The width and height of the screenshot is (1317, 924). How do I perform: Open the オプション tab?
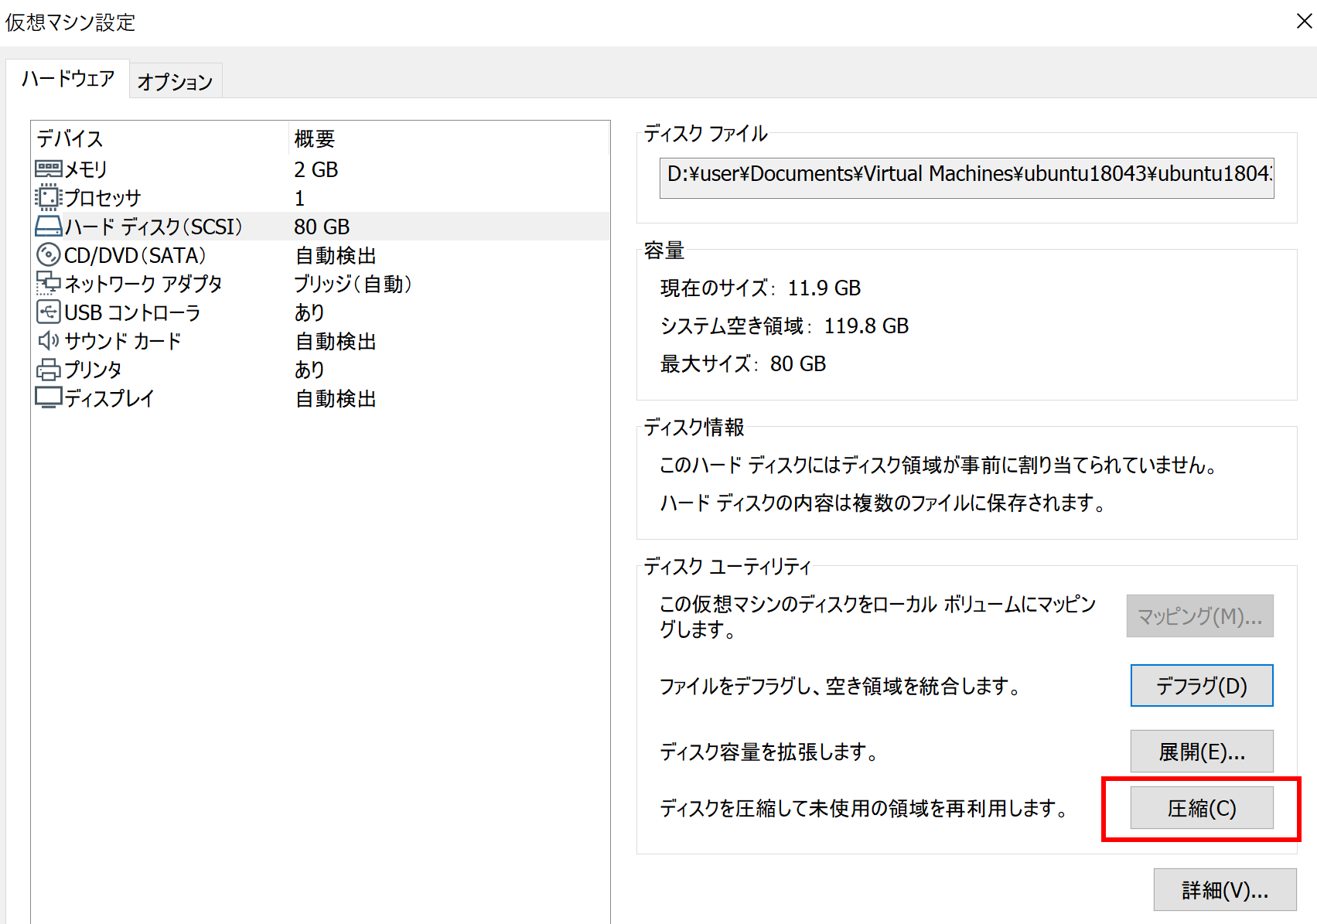pos(175,82)
